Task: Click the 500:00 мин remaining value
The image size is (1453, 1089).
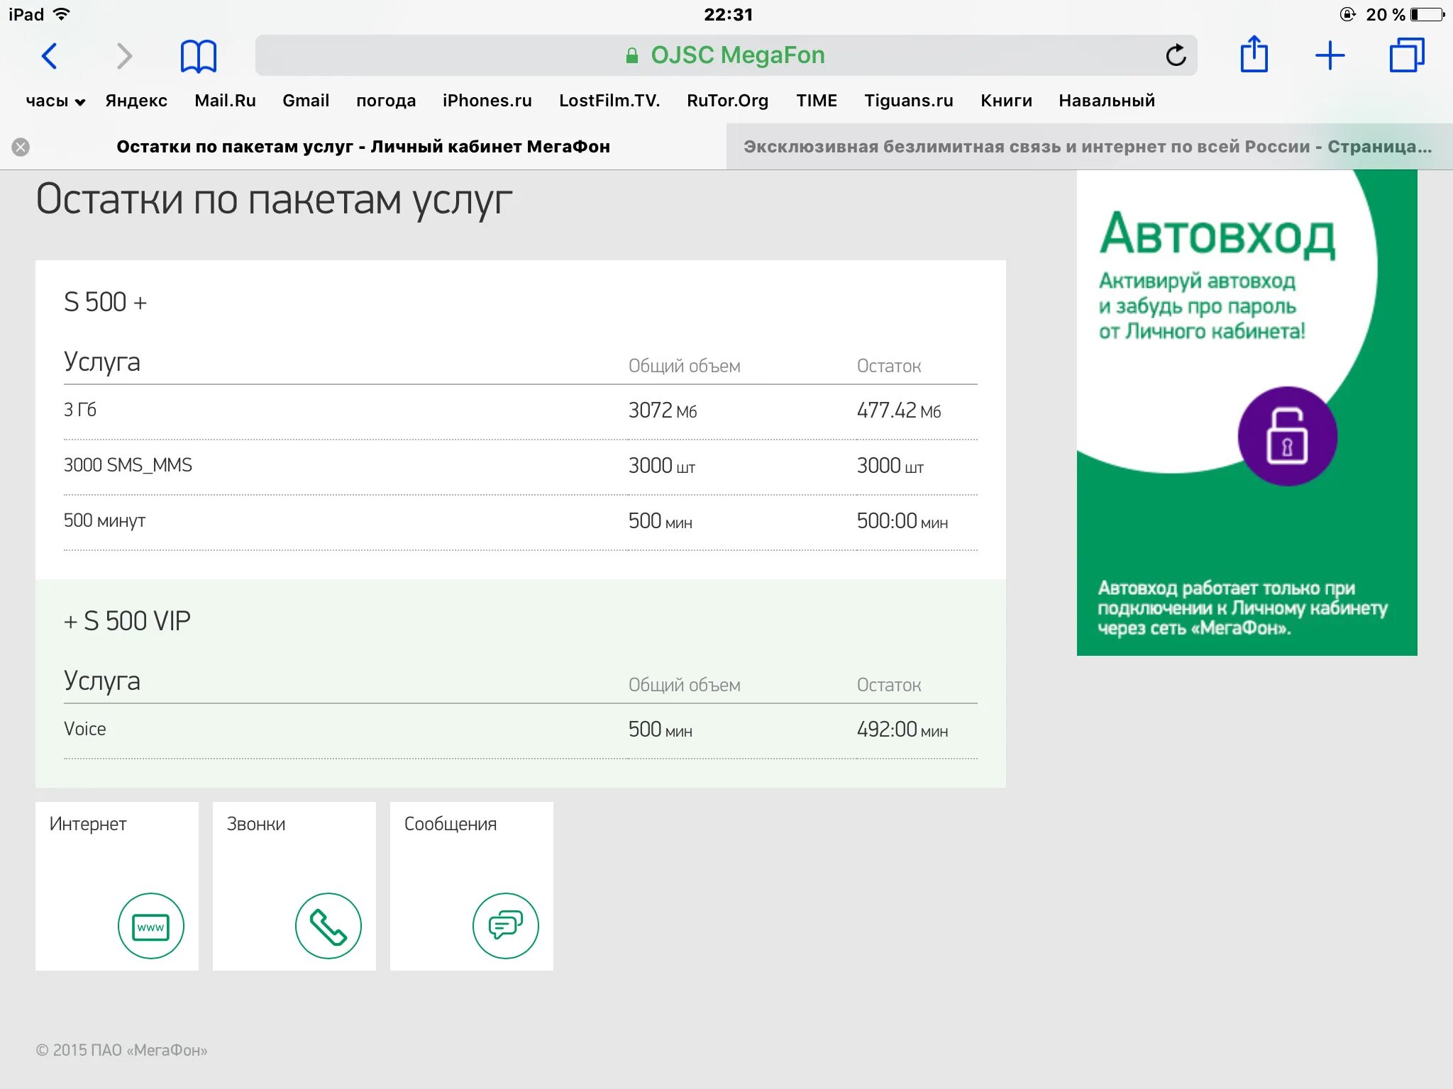Action: [x=902, y=520]
